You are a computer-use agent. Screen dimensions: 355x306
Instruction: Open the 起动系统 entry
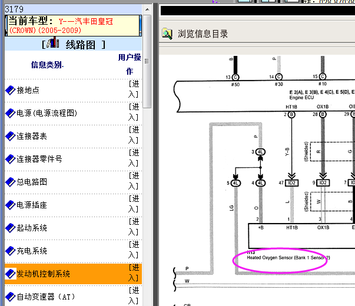[x=32, y=228]
